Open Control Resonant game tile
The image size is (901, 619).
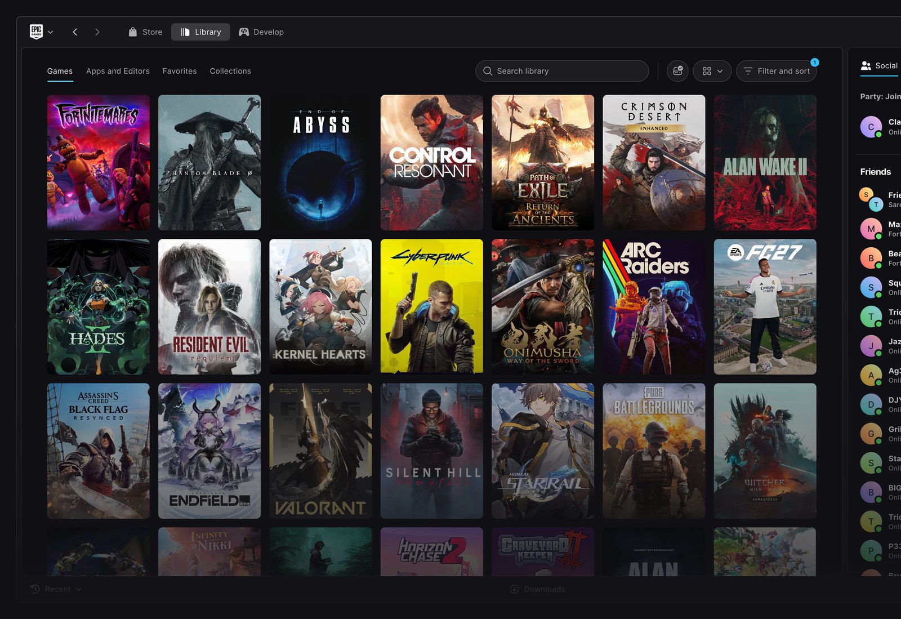[432, 162]
